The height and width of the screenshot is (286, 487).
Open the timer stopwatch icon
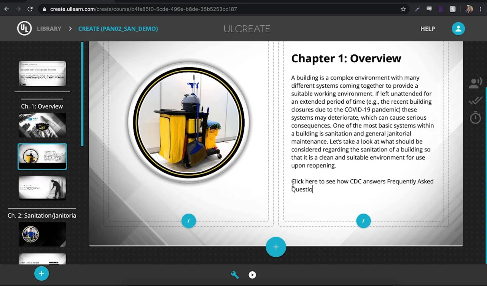[475, 118]
